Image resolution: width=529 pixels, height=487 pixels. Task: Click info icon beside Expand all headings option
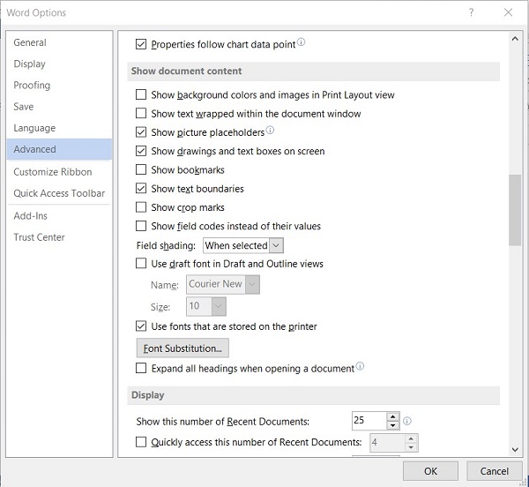360,366
